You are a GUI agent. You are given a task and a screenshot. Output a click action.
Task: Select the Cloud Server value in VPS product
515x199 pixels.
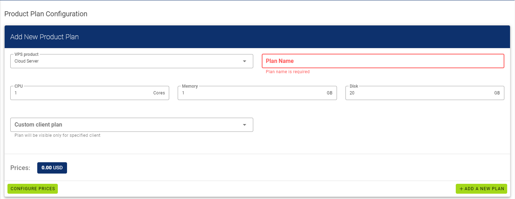27,61
